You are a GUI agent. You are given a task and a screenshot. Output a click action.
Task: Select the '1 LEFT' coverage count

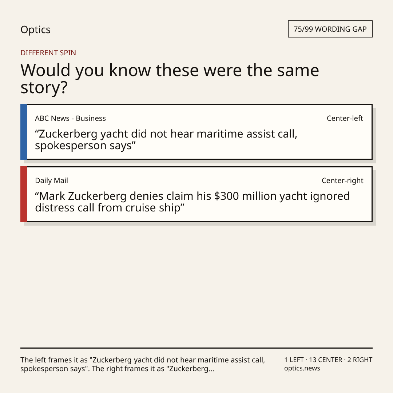[x=294, y=360]
